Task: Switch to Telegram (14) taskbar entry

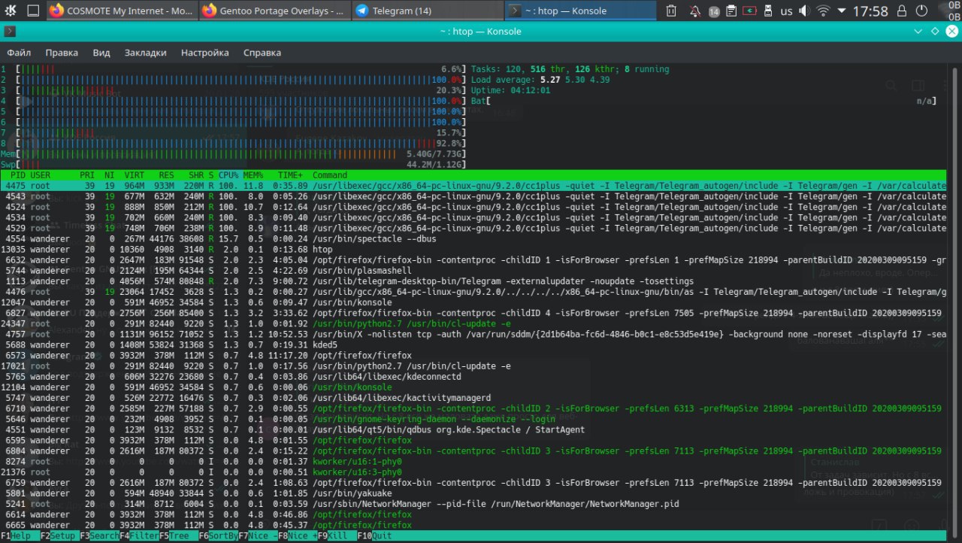Action: coord(428,11)
